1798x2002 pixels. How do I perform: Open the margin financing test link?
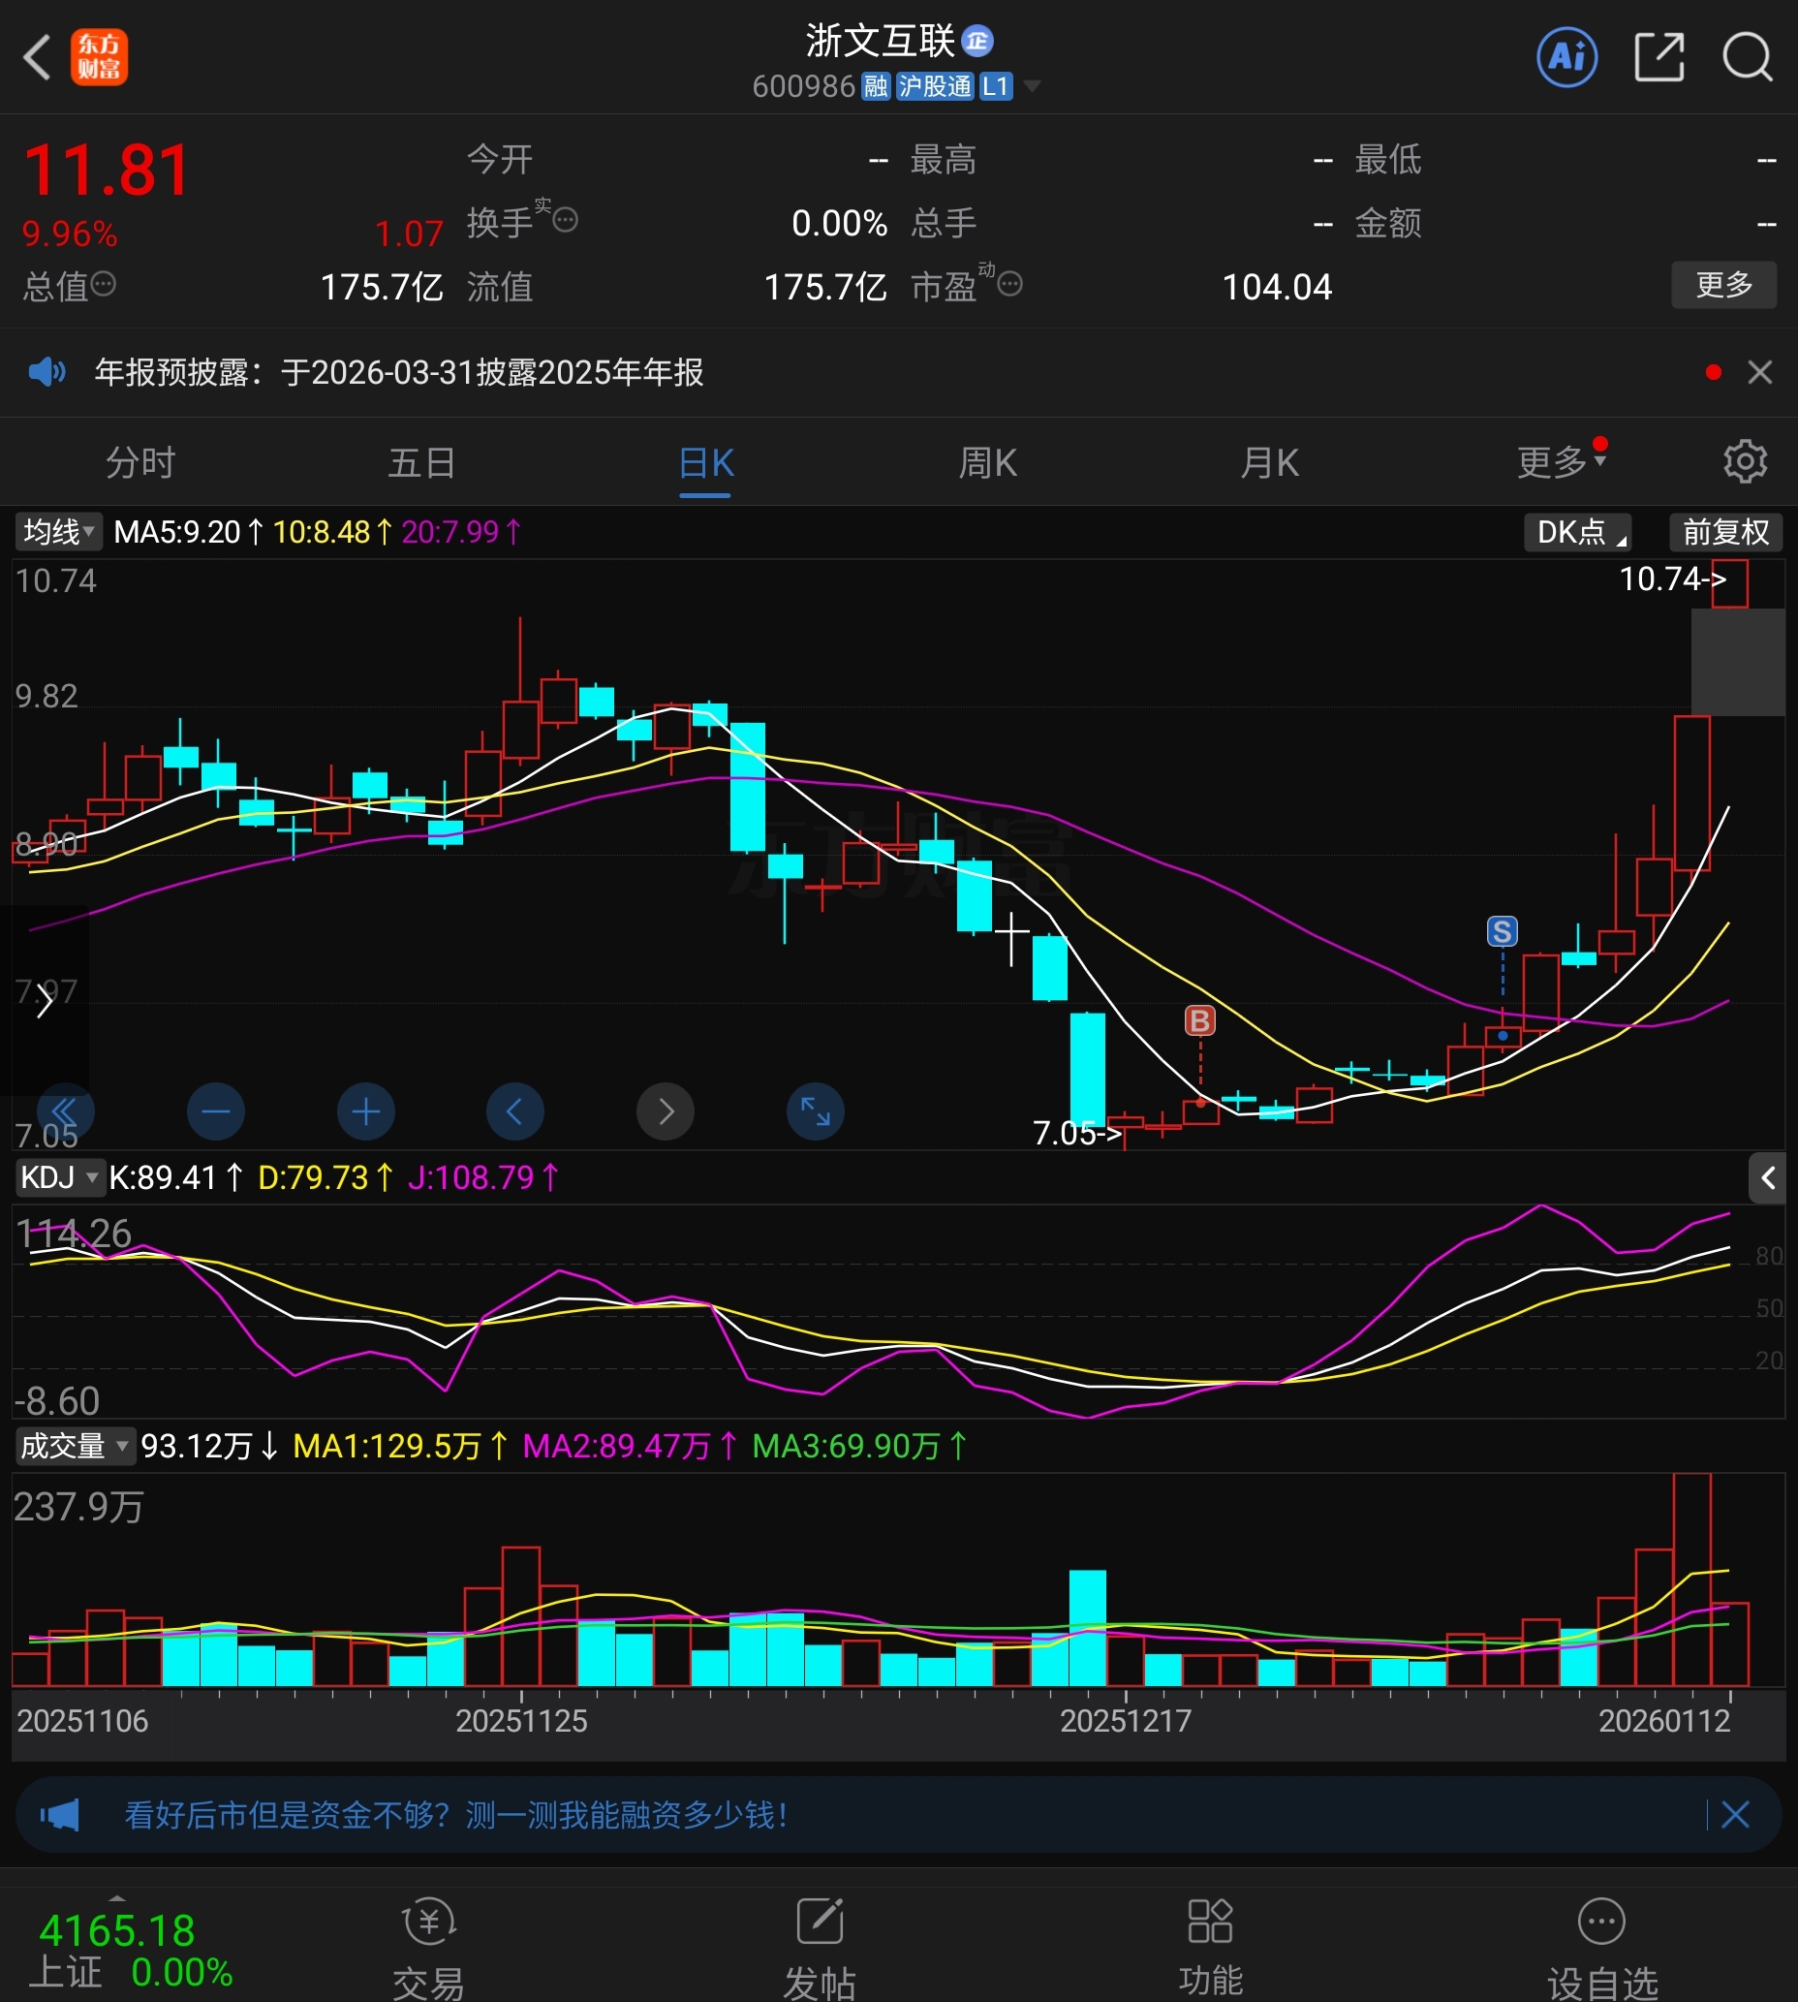coord(455,1814)
